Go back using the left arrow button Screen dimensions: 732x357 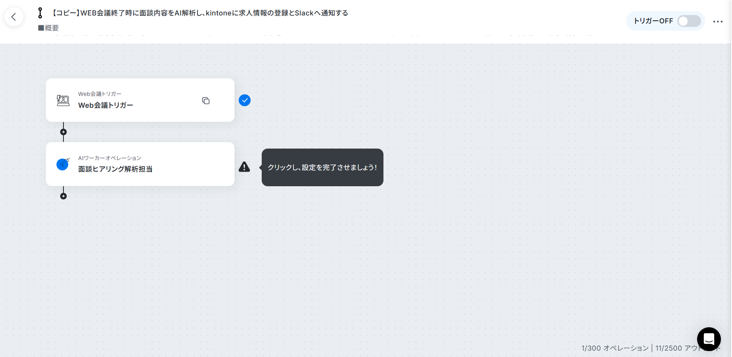click(x=14, y=17)
